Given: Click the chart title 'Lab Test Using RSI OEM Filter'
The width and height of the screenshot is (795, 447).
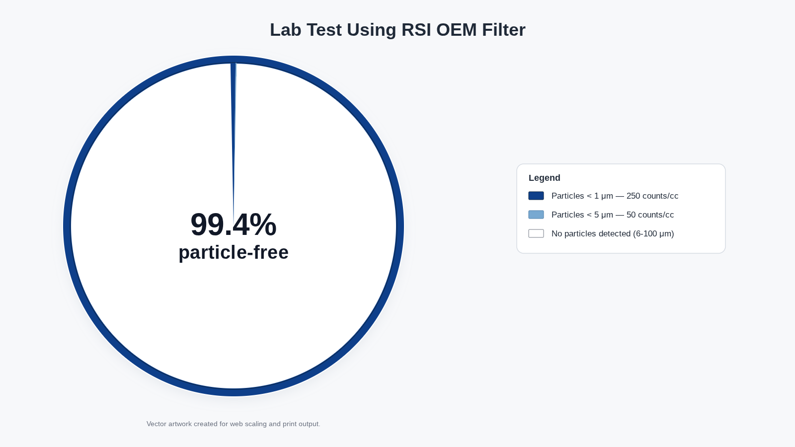Looking at the screenshot, I should pos(397,30).
